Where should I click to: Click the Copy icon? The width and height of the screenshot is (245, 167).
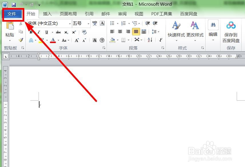pos(21,32)
